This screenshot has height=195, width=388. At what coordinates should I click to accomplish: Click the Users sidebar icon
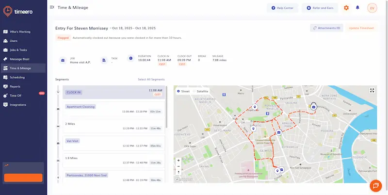point(5,41)
